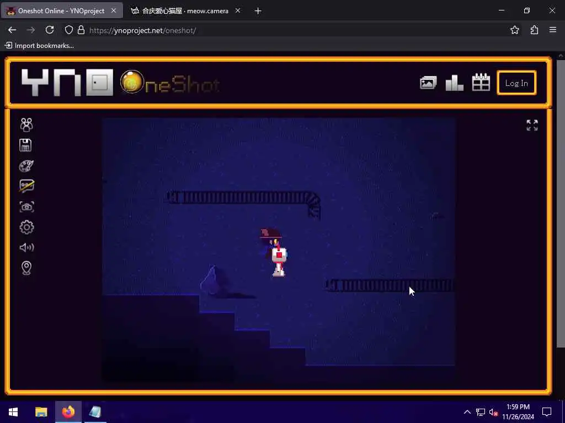This screenshot has width=565, height=423.
Task: Click the OneShot game logo
Action: pyautogui.click(x=170, y=83)
